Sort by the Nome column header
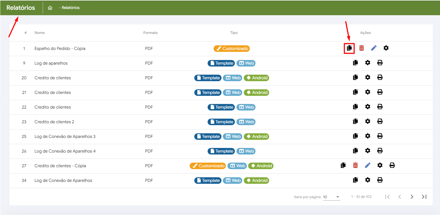 click(39, 33)
